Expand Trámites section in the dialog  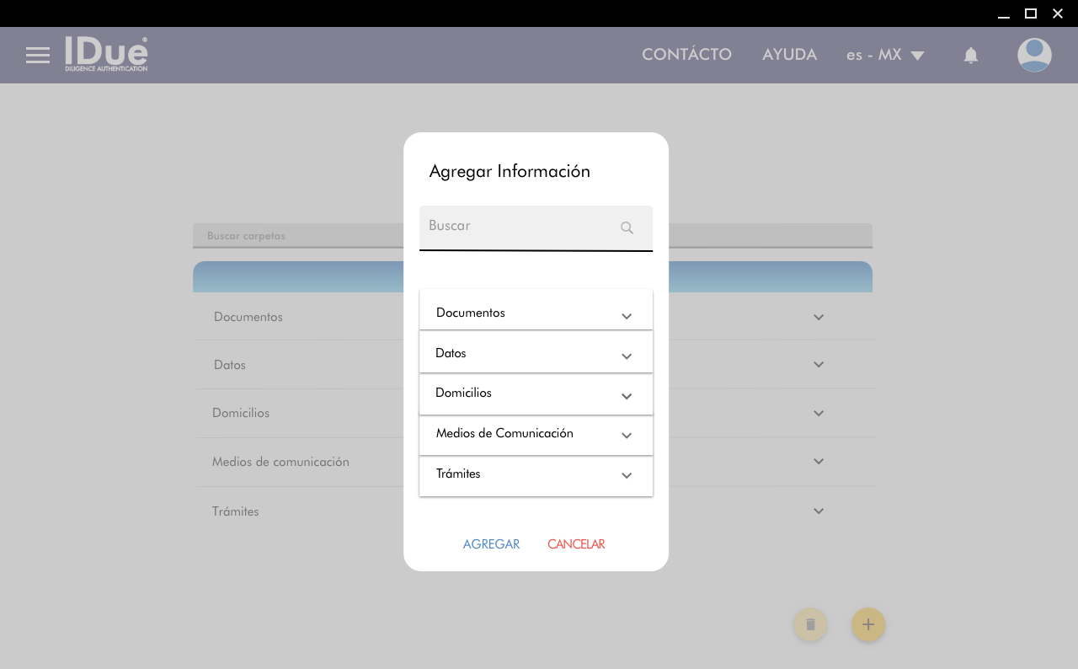point(626,475)
